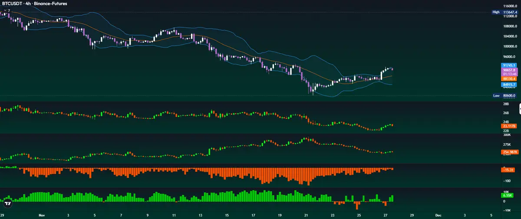Select the High price label 113647.4
This screenshot has width=521, height=219.
(x=505, y=12)
